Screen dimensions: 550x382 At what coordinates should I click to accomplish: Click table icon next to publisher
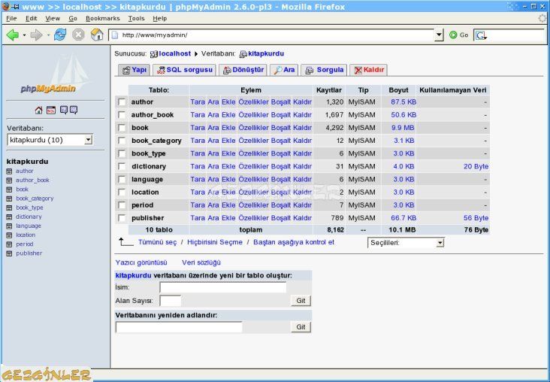10,253
